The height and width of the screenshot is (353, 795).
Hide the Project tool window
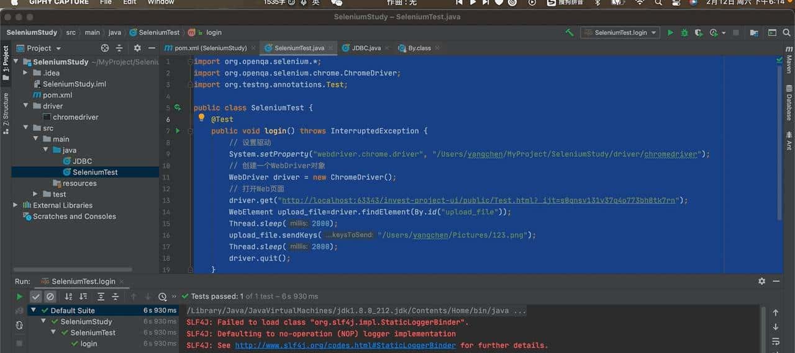click(x=152, y=48)
